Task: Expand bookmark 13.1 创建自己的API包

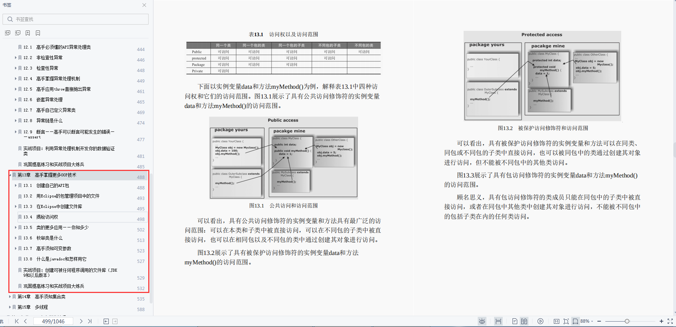Action: point(16,185)
